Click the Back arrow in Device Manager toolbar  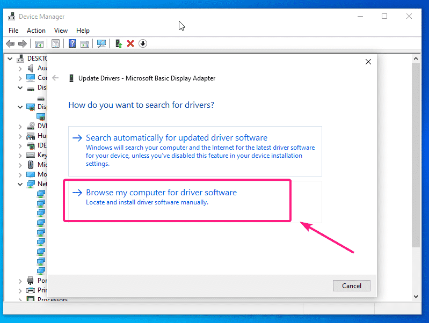pos(10,43)
